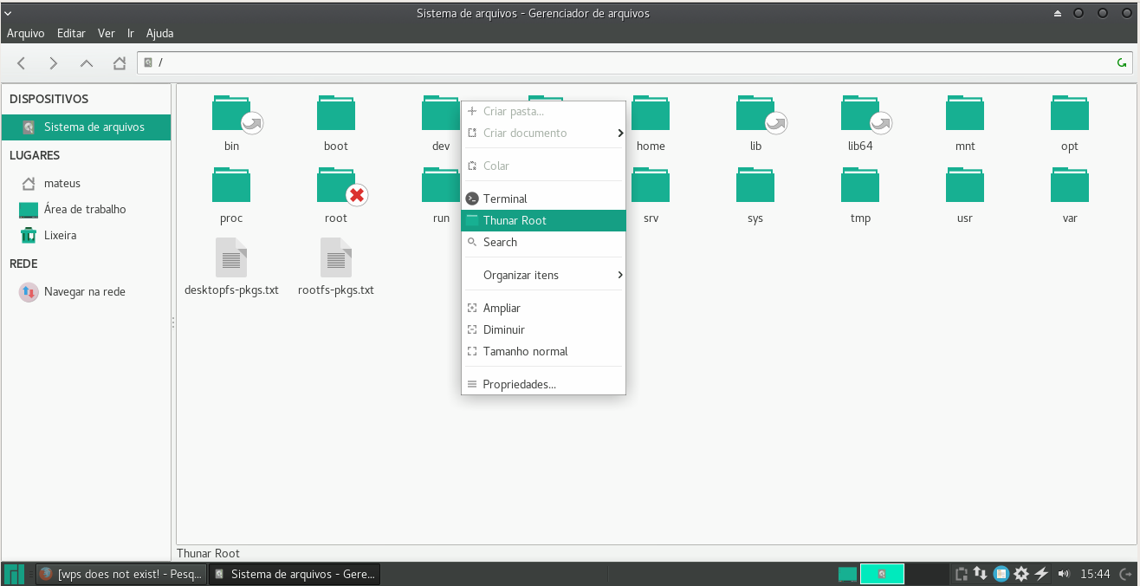Click Sistema de arquivos taskbar window button
This screenshot has width=1140, height=586.
pyautogui.click(x=295, y=574)
